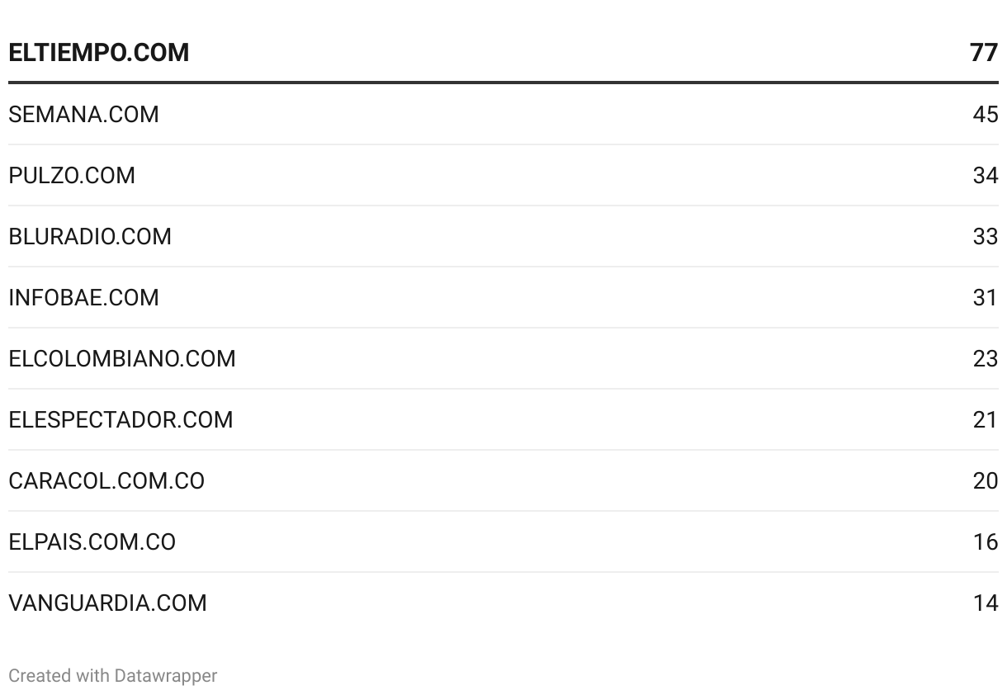
Task: Select the SEMANA.COM row name
Action: click(83, 114)
